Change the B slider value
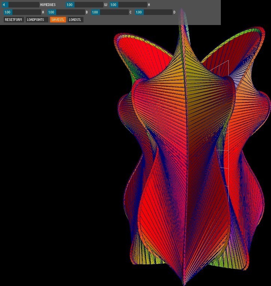Screen dimensions: 271x286 (66, 12)
